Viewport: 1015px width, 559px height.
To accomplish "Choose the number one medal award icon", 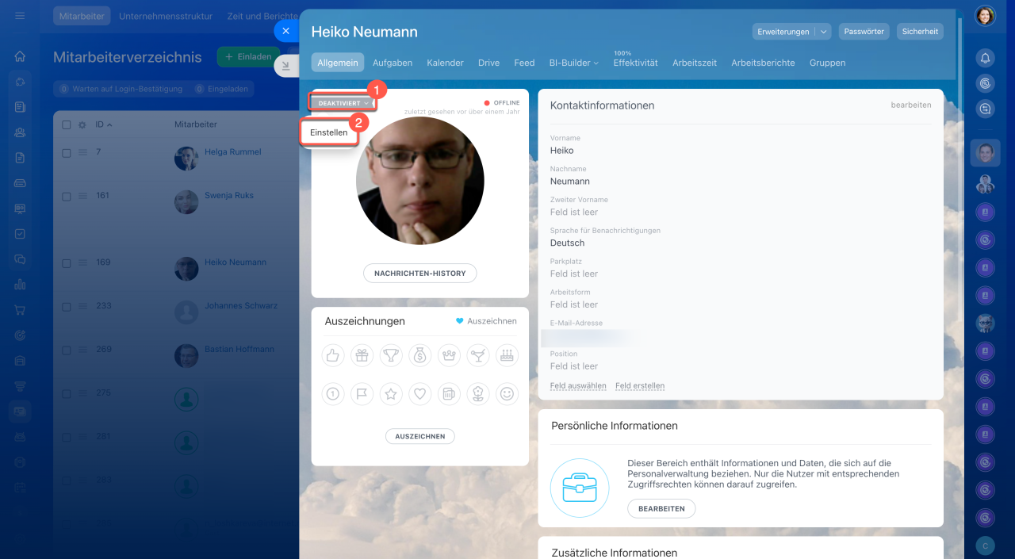I will [333, 393].
